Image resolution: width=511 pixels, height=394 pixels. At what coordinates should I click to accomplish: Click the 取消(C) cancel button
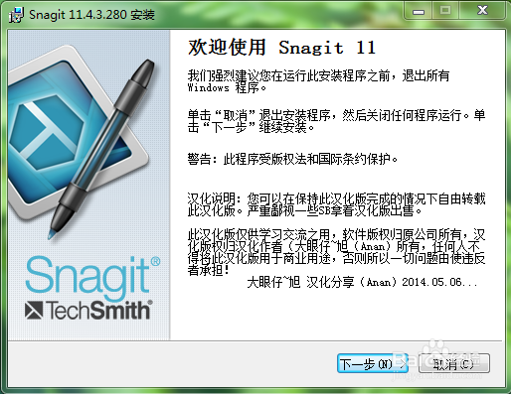pos(454,363)
